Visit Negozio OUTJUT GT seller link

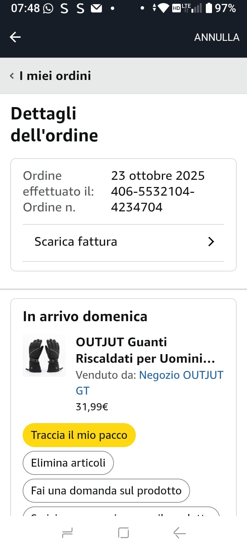(x=181, y=375)
